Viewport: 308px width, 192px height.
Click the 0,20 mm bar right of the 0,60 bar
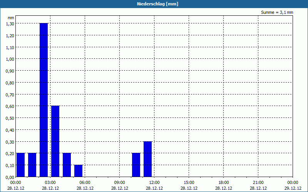[x=67, y=165]
